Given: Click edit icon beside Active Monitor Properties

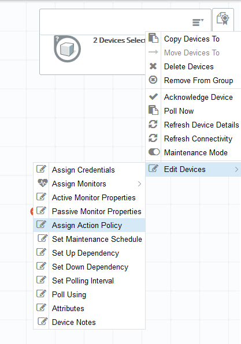Looking at the screenshot, I should click(41, 196).
